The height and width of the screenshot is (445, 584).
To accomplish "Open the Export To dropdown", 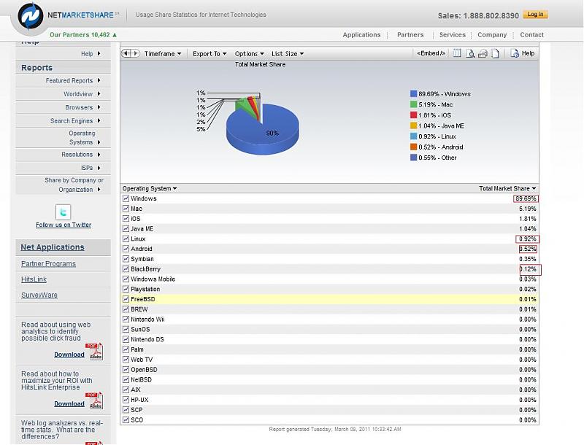I will (x=210, y=54).
